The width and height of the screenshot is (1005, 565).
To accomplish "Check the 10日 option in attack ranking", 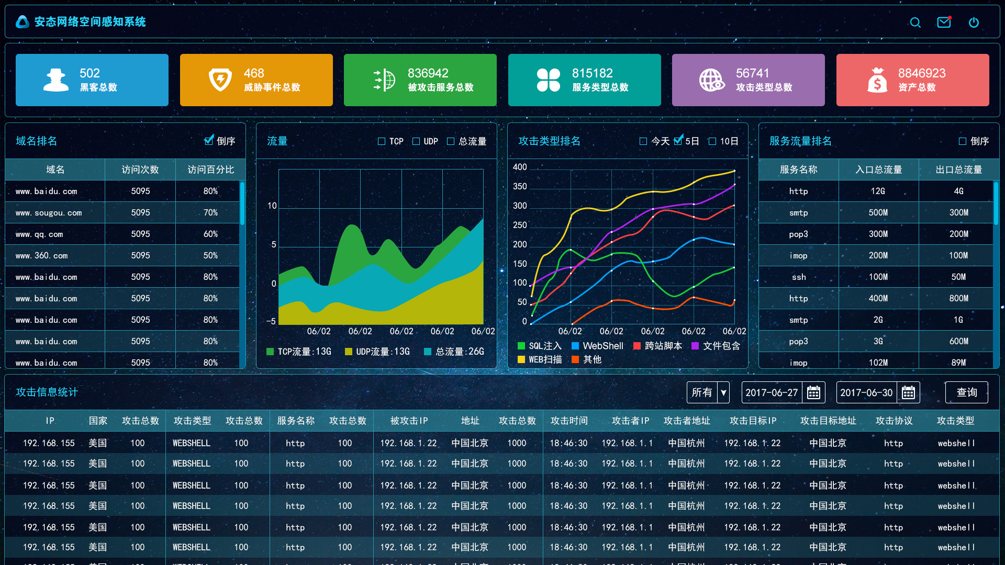I will [712, 141].
